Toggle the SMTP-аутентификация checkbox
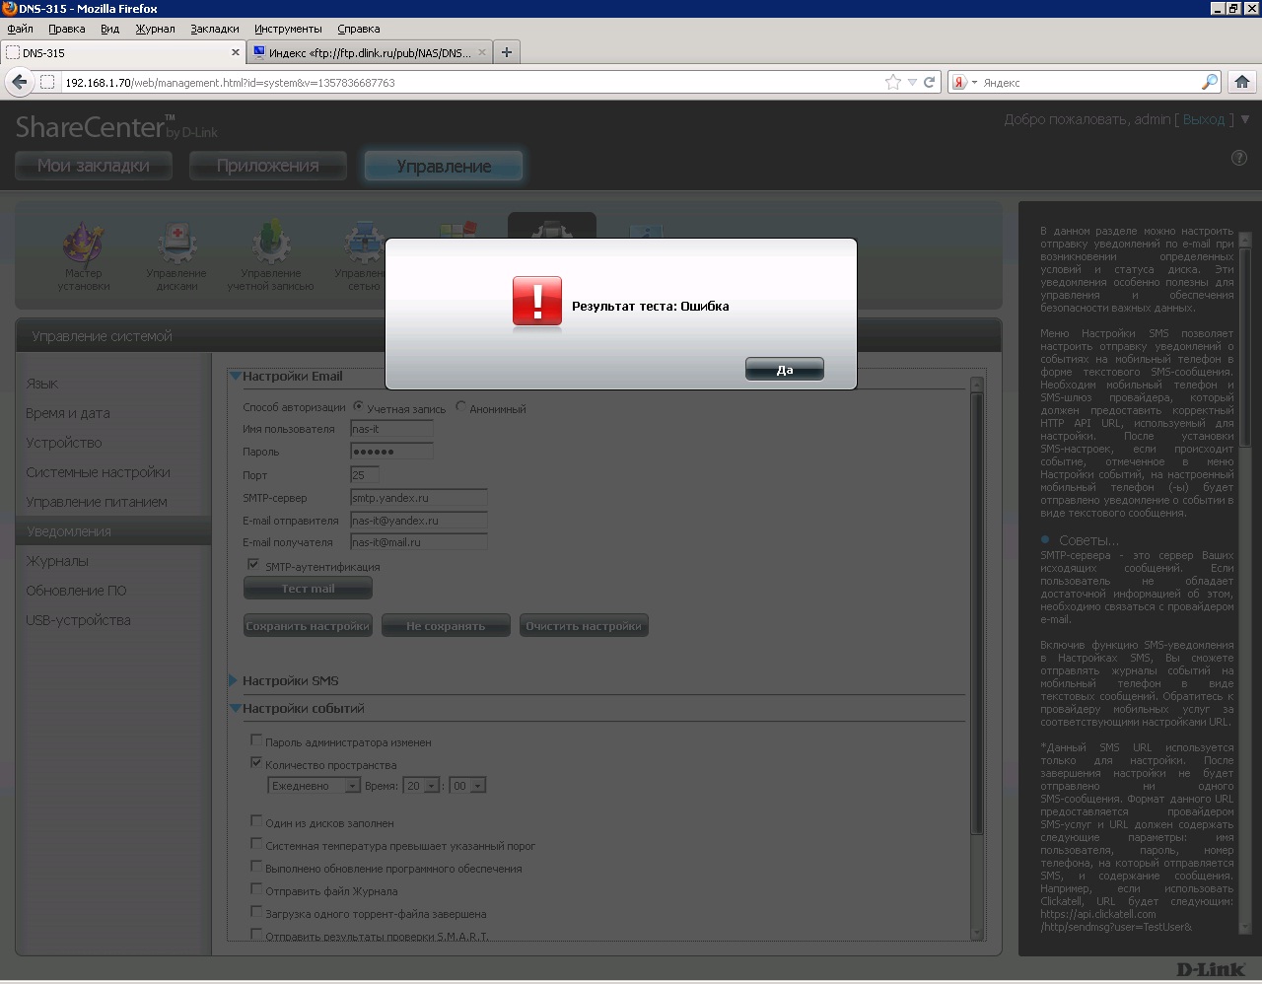 [254, 565]
